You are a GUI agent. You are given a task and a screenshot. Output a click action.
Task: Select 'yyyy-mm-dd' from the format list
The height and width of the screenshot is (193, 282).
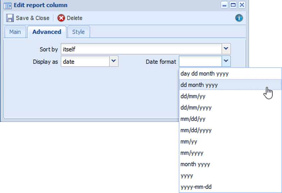point(196,187)
